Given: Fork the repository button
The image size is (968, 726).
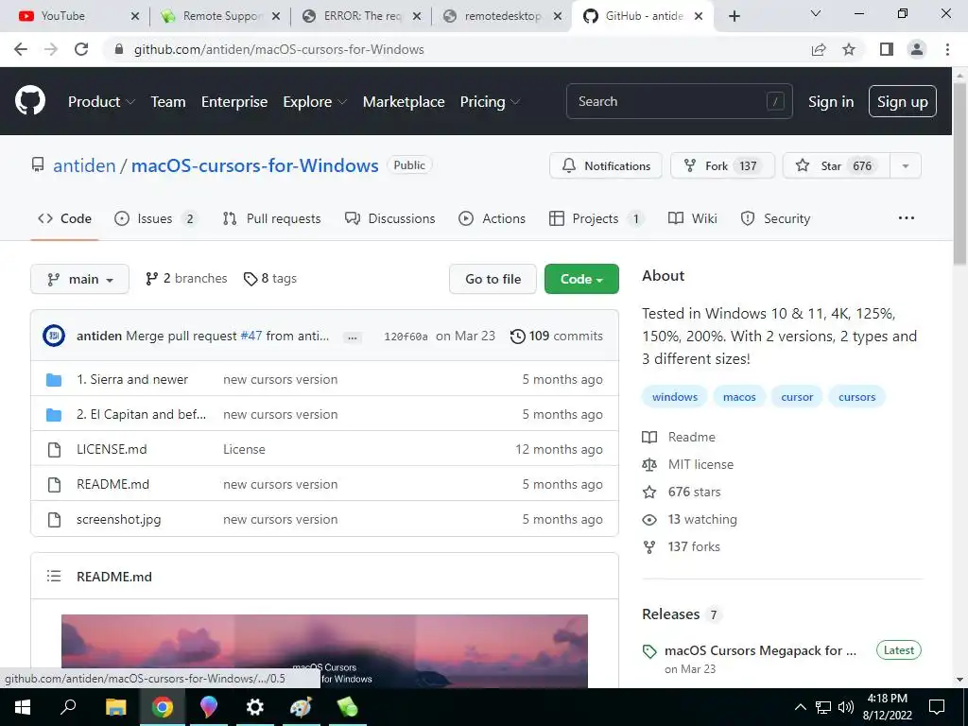Looking at the screenshot, I should click(x=722, y=165).
